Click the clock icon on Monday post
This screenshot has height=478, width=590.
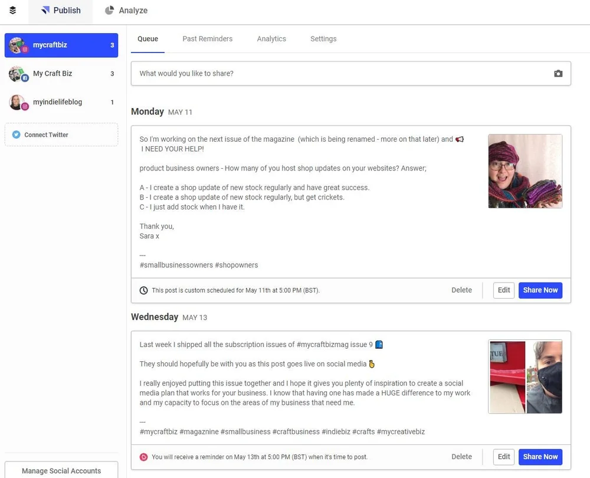(144, 290)
